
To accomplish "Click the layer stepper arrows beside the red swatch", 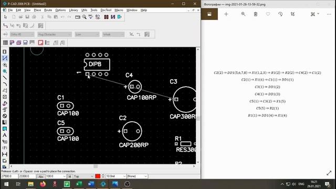I will (103, 176).
